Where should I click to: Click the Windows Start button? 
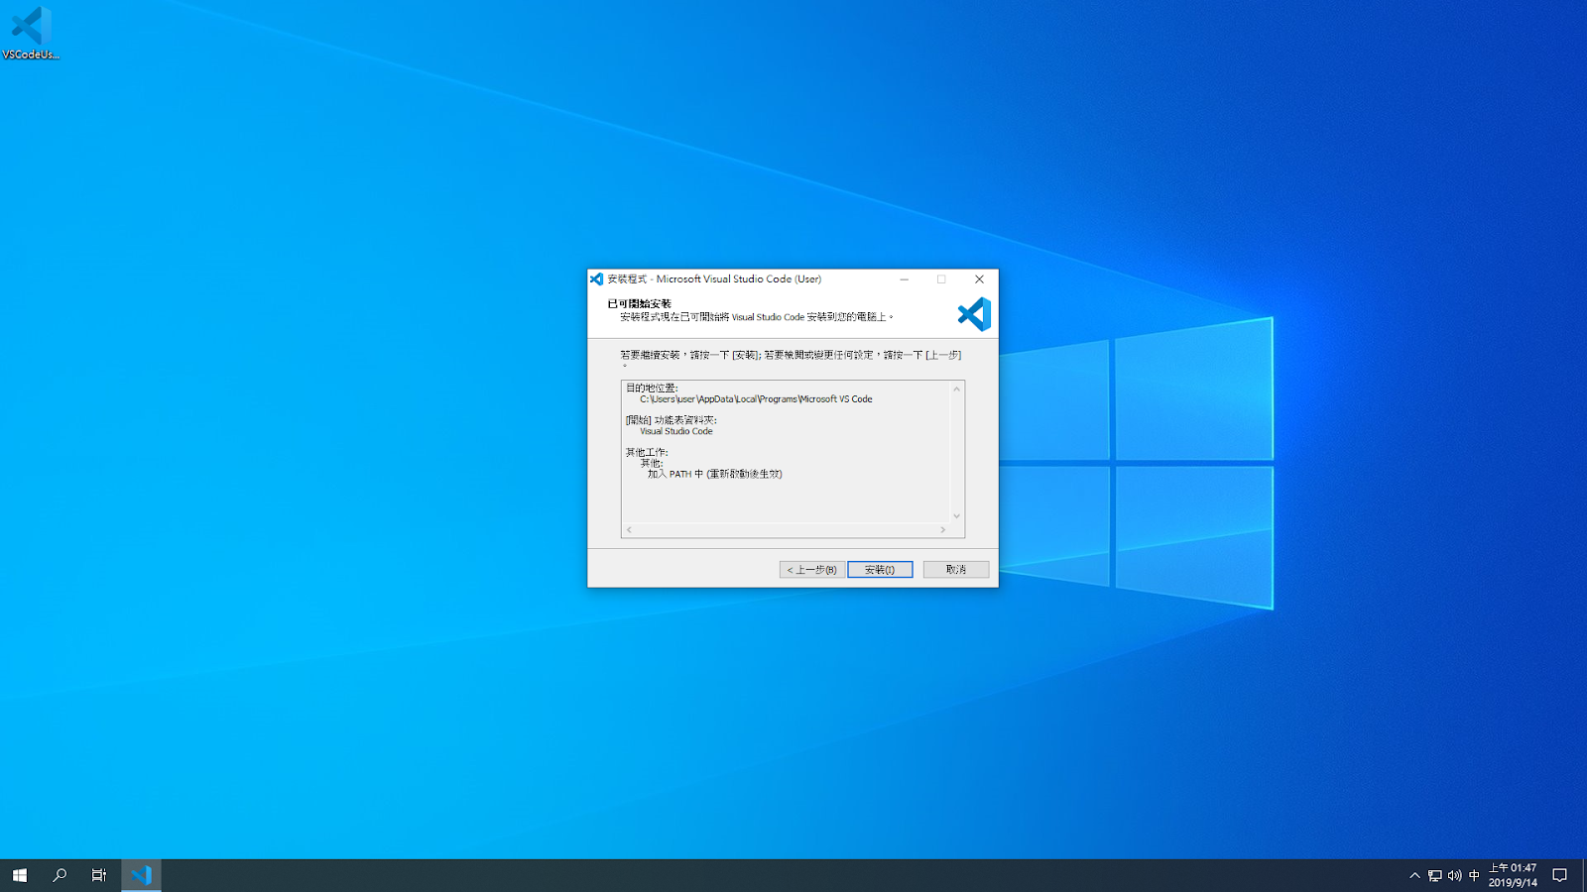click(x=20, y=875)
